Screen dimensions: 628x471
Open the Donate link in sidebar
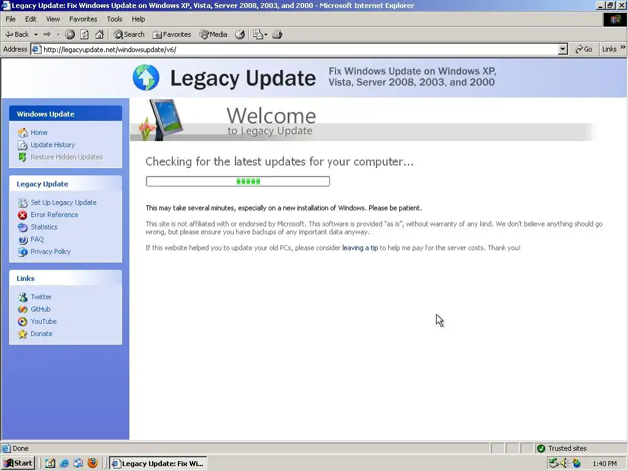coord(42,334)
